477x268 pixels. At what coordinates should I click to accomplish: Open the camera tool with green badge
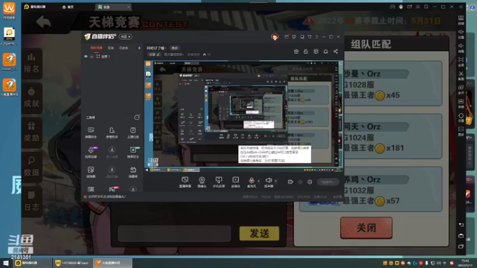(x=133, y=152)
